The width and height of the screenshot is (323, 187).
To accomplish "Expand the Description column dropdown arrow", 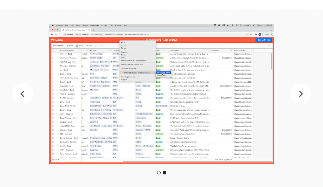I will [209, 50].
